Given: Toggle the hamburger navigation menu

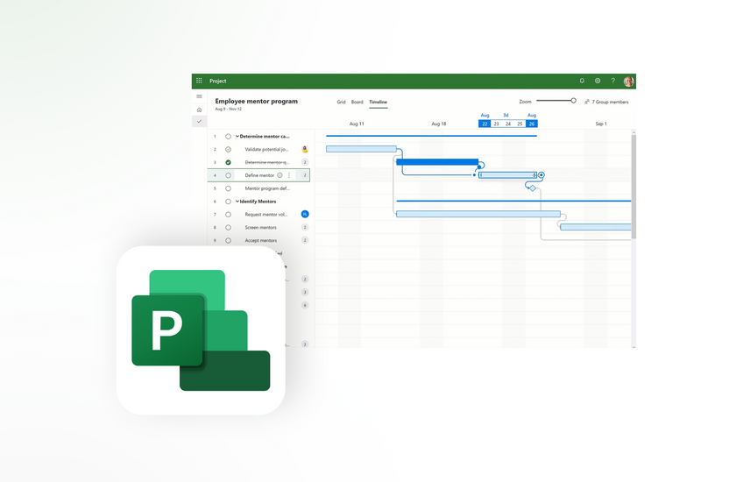Looking at the screenshot, I should pos(199,96).
